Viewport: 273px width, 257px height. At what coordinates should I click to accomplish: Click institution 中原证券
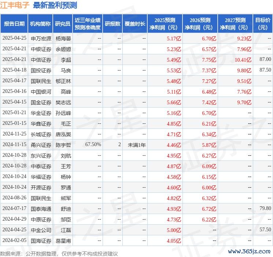(x=41, y=220)
